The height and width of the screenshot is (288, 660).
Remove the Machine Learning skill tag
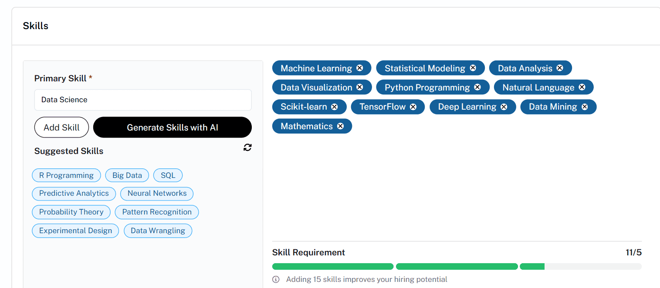(x=359, y=68)
